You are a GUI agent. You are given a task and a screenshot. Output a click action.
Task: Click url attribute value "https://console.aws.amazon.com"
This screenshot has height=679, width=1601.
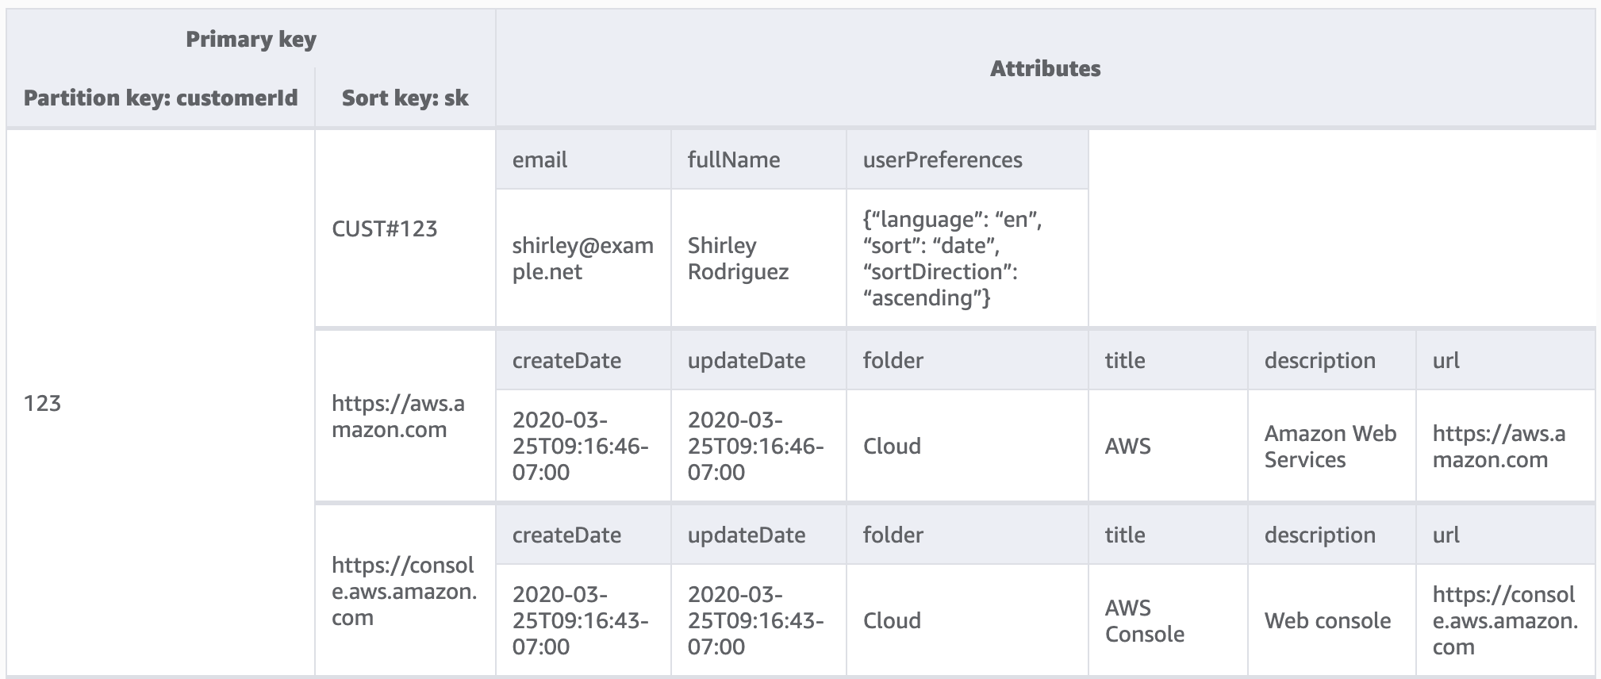(1505, 620)
